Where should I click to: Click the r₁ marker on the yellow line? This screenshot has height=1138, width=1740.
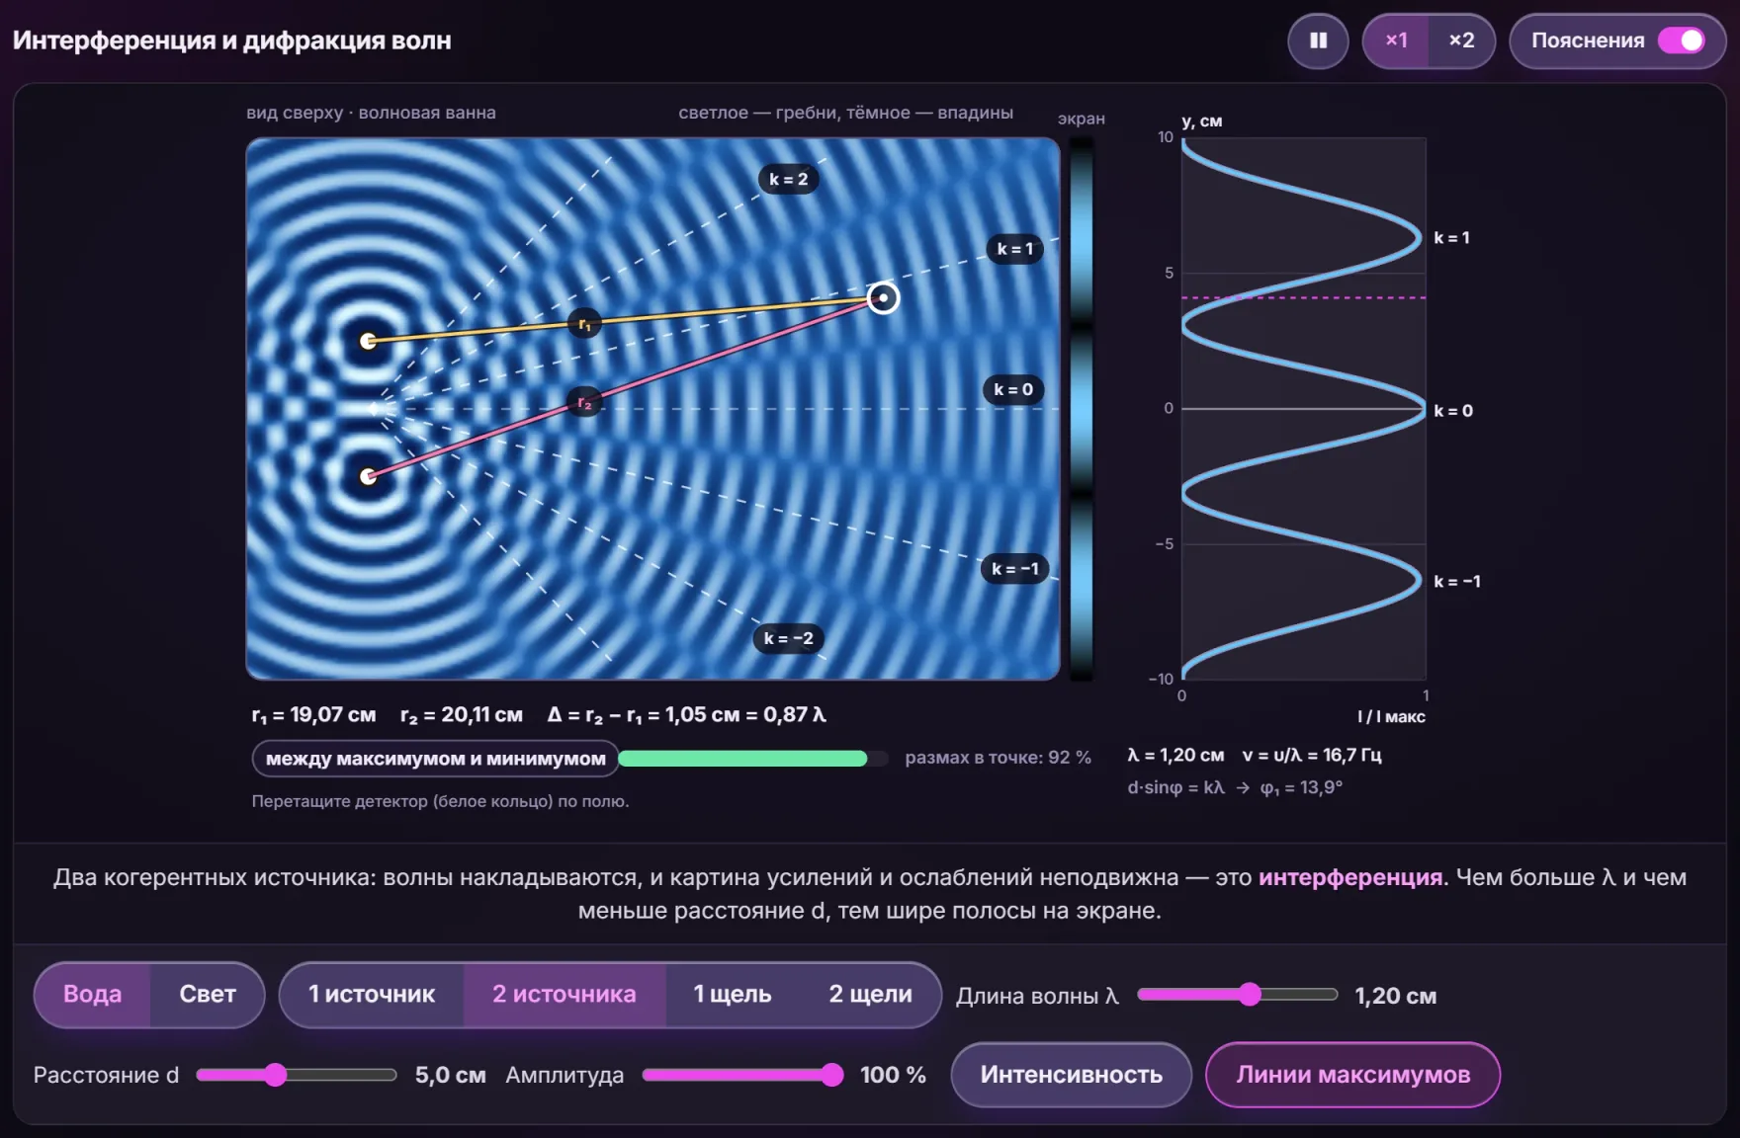click(x=585, y=323)
